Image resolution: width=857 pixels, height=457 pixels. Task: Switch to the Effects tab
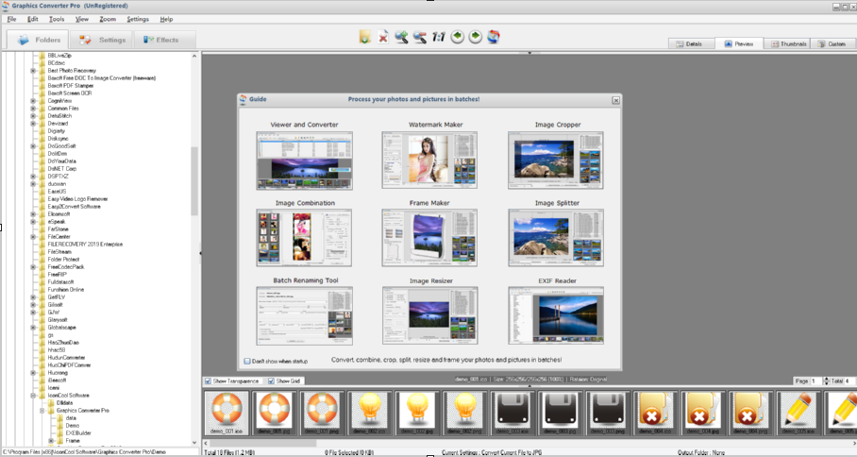[165, 40]
